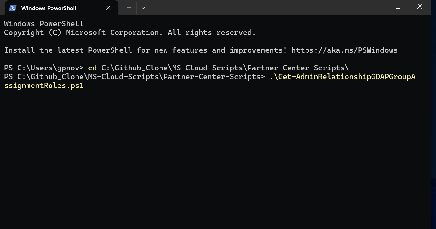Expand the new tab profile dropdown chevron

(143, 8)
